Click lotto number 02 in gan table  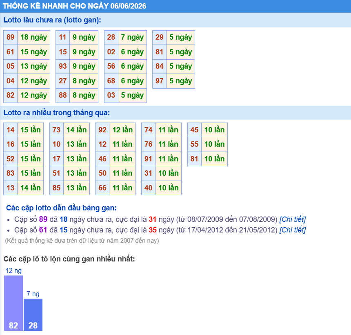[111, 52]
